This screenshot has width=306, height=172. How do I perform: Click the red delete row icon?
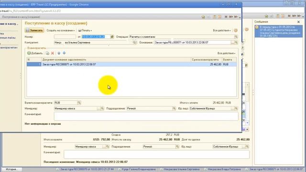(53, 53)
